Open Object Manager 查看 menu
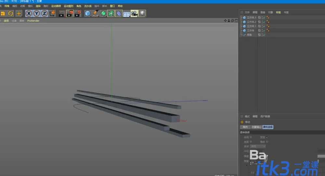This screenshot has height=176, width=325. (263, 12)
